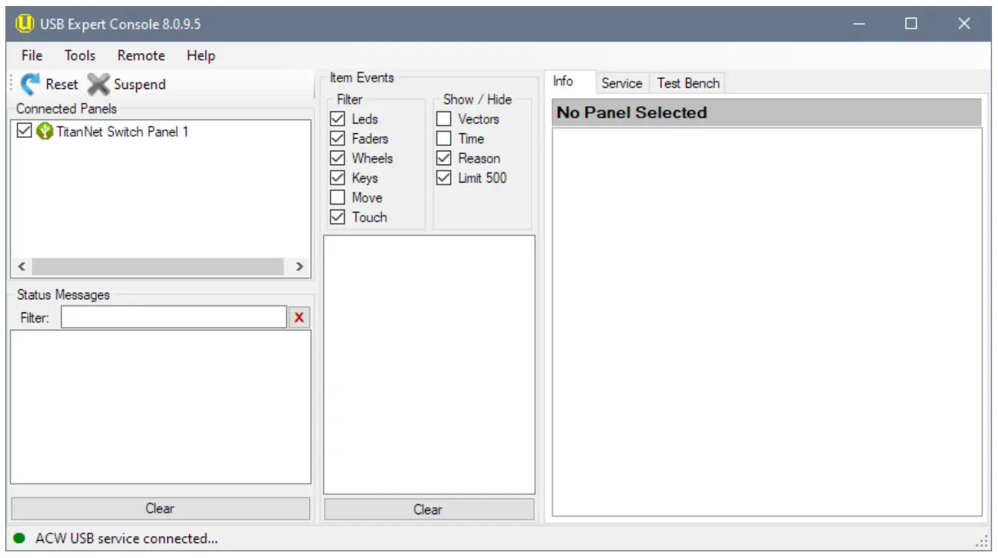Maximize the USB Expert Console window
This screenshot has width=998, height=558.
coord(911,24)
